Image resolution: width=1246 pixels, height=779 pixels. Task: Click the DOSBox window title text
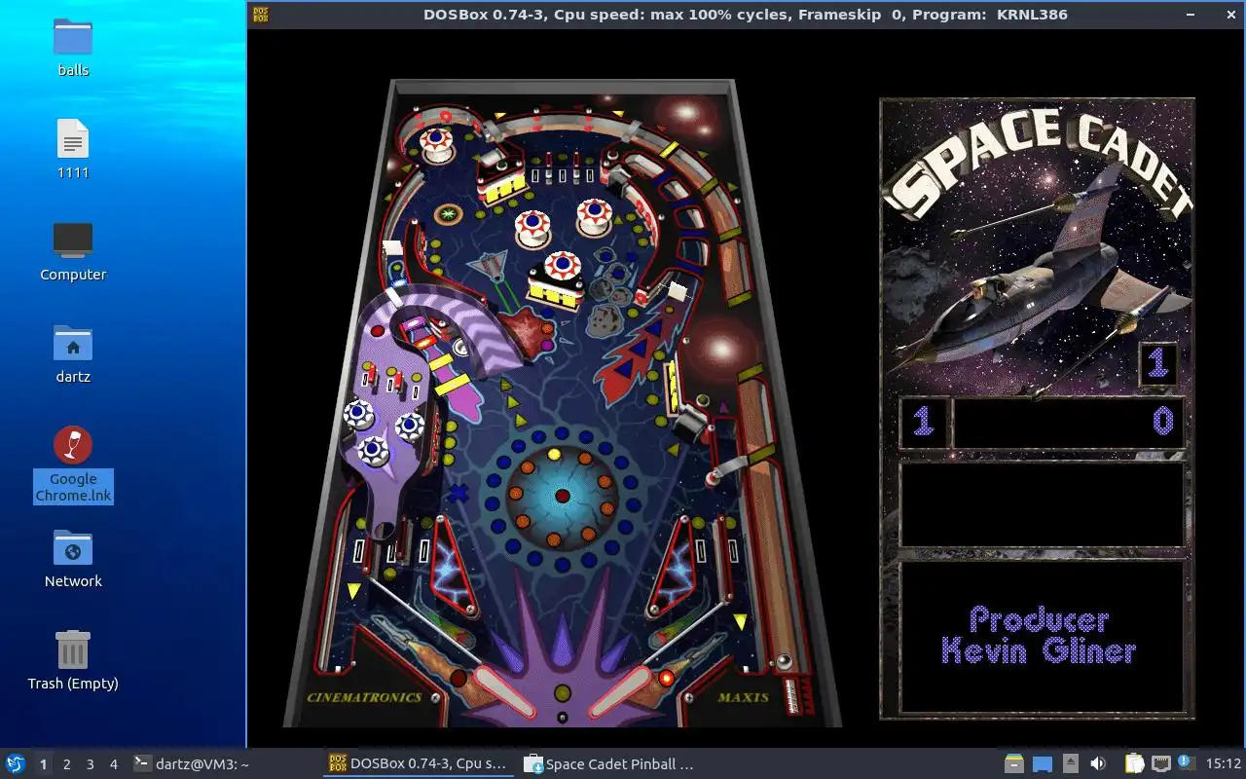(x=745, y=15)
